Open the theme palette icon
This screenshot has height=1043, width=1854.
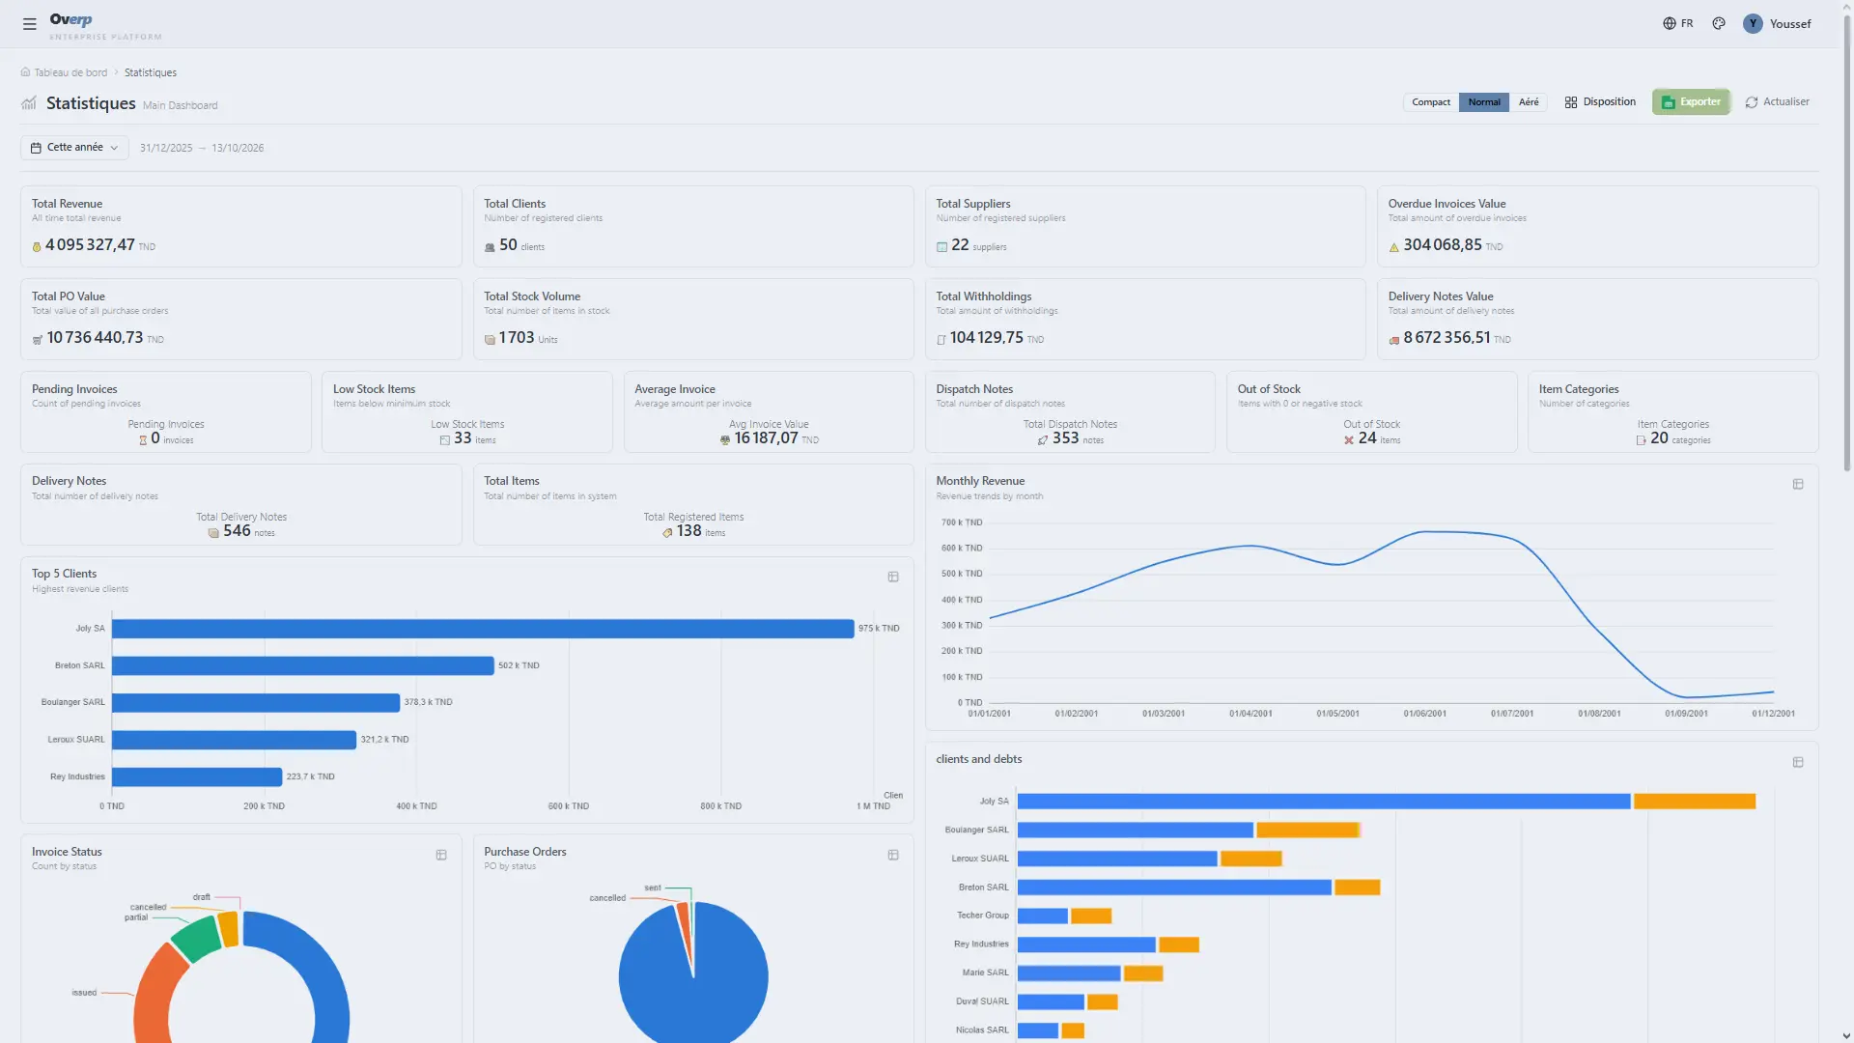click(x=1719, y=23)
